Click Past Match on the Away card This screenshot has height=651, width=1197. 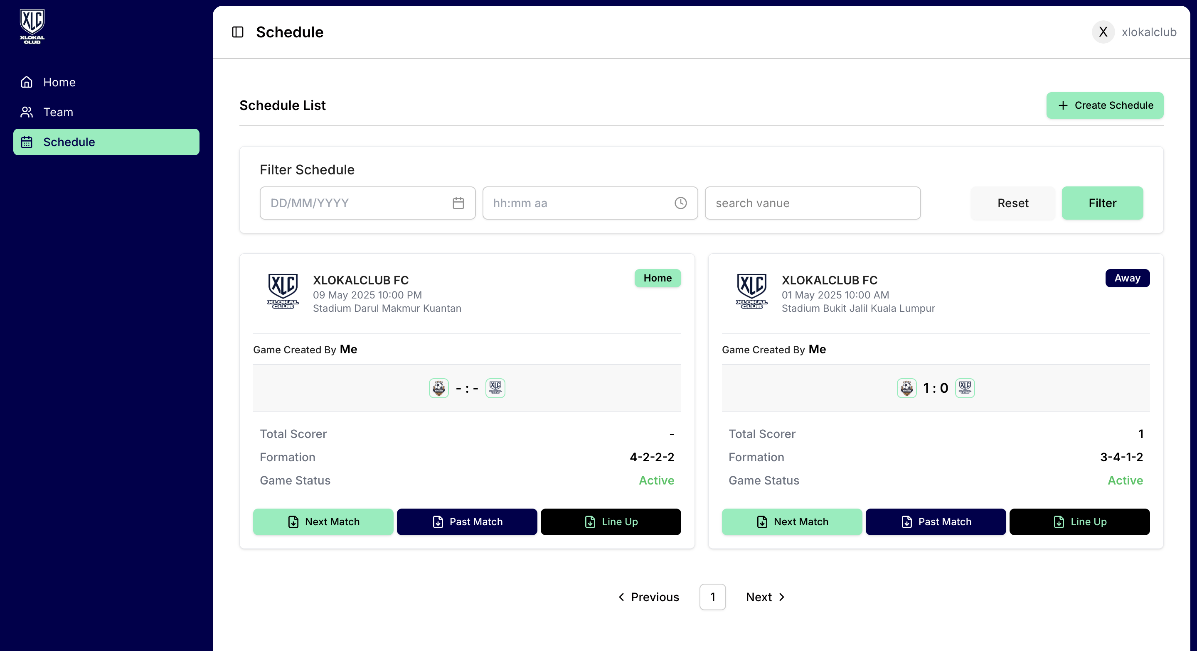tap(936, 521)
